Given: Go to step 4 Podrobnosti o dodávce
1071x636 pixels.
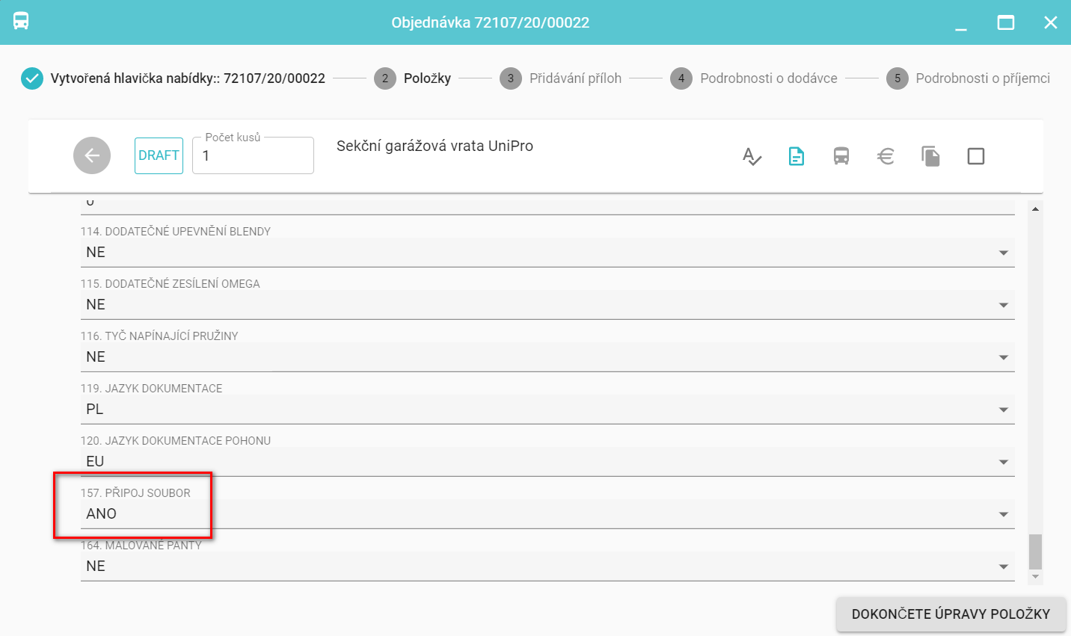Looking at the screenshot, I should click(755, 78).
